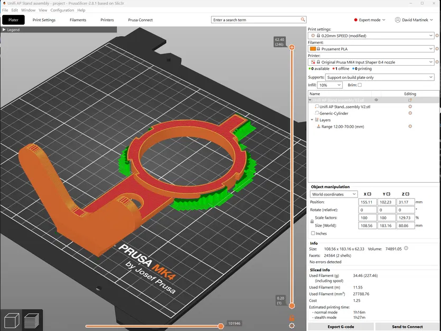The image size is (441, 331).
Task: Enable the Inches checkbox
Action: pyautogui.click(x=313, y=233)
